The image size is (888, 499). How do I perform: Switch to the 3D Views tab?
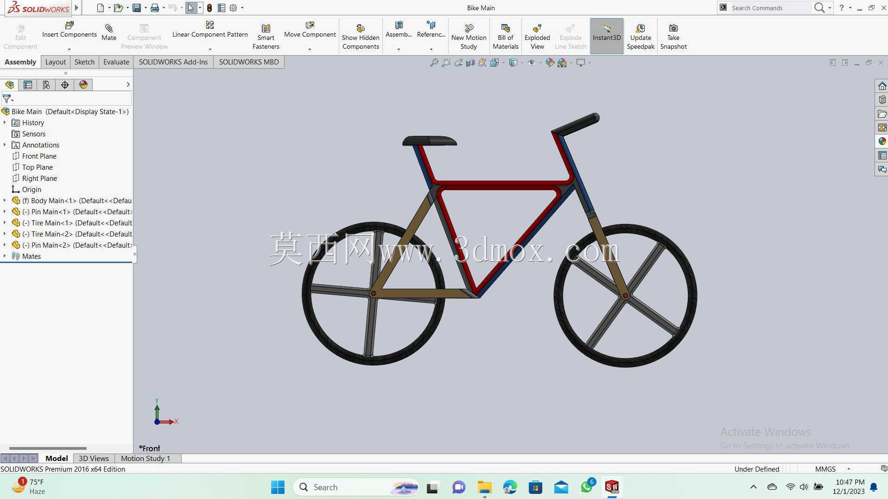tap(94, 458)
